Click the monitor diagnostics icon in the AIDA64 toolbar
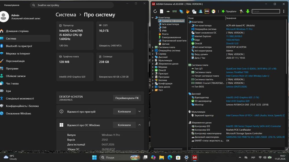The width and height of the screenshot is (289, 162). 181,12
